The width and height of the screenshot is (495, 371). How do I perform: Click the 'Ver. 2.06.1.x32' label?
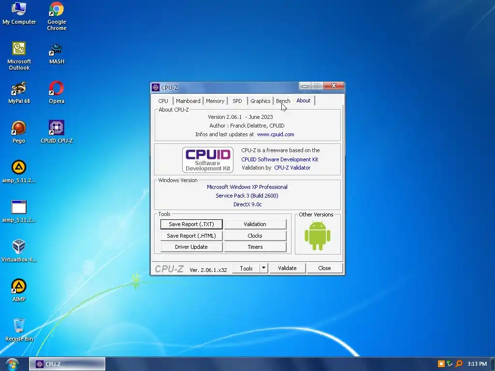coord(208,270)
